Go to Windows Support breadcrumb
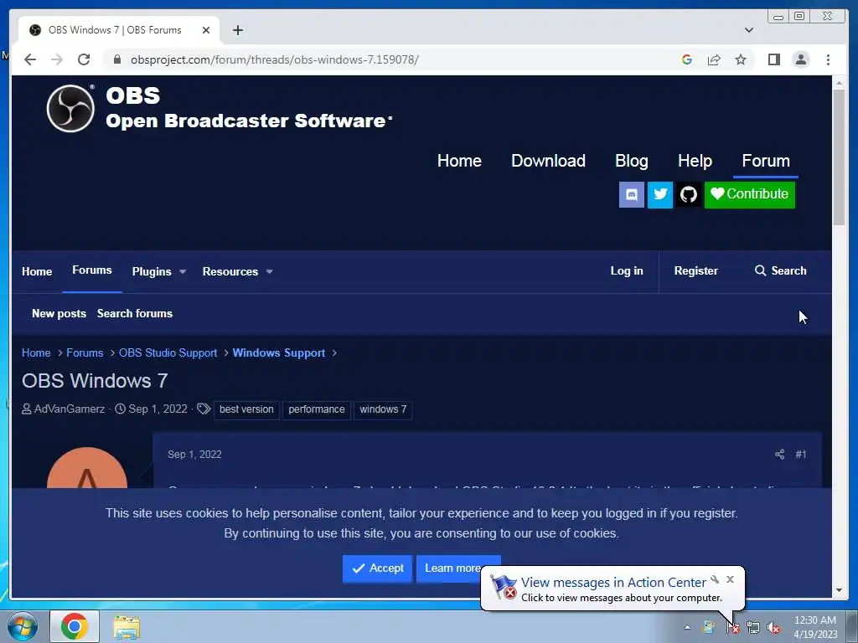The height and width of the screenshot is (643, 858). click(278, 353)
